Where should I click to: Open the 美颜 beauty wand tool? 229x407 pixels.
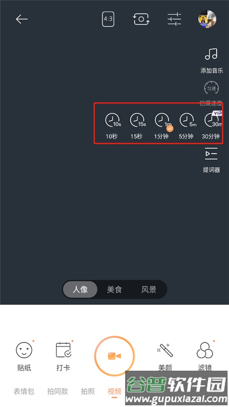(x=166, y=356)
